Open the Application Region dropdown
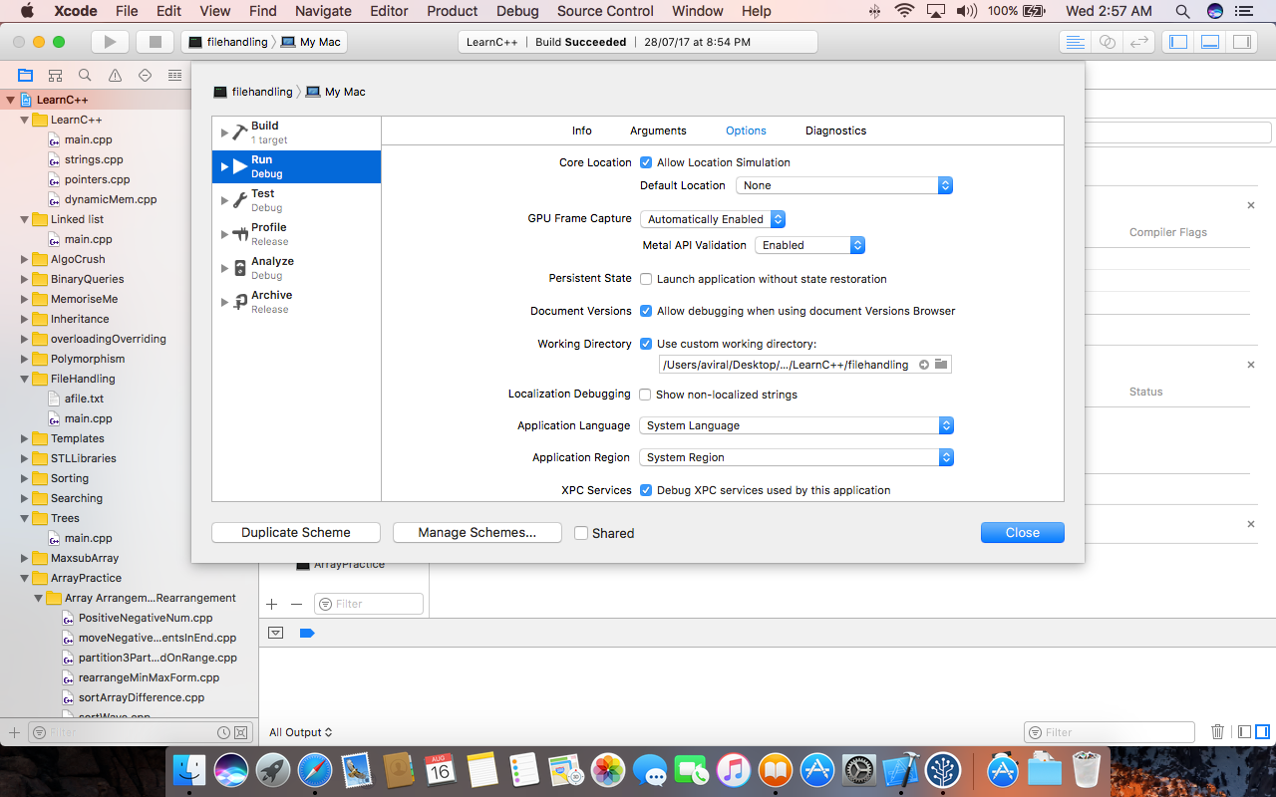The width and height of the screenshot is (1276, 797). 796,457
